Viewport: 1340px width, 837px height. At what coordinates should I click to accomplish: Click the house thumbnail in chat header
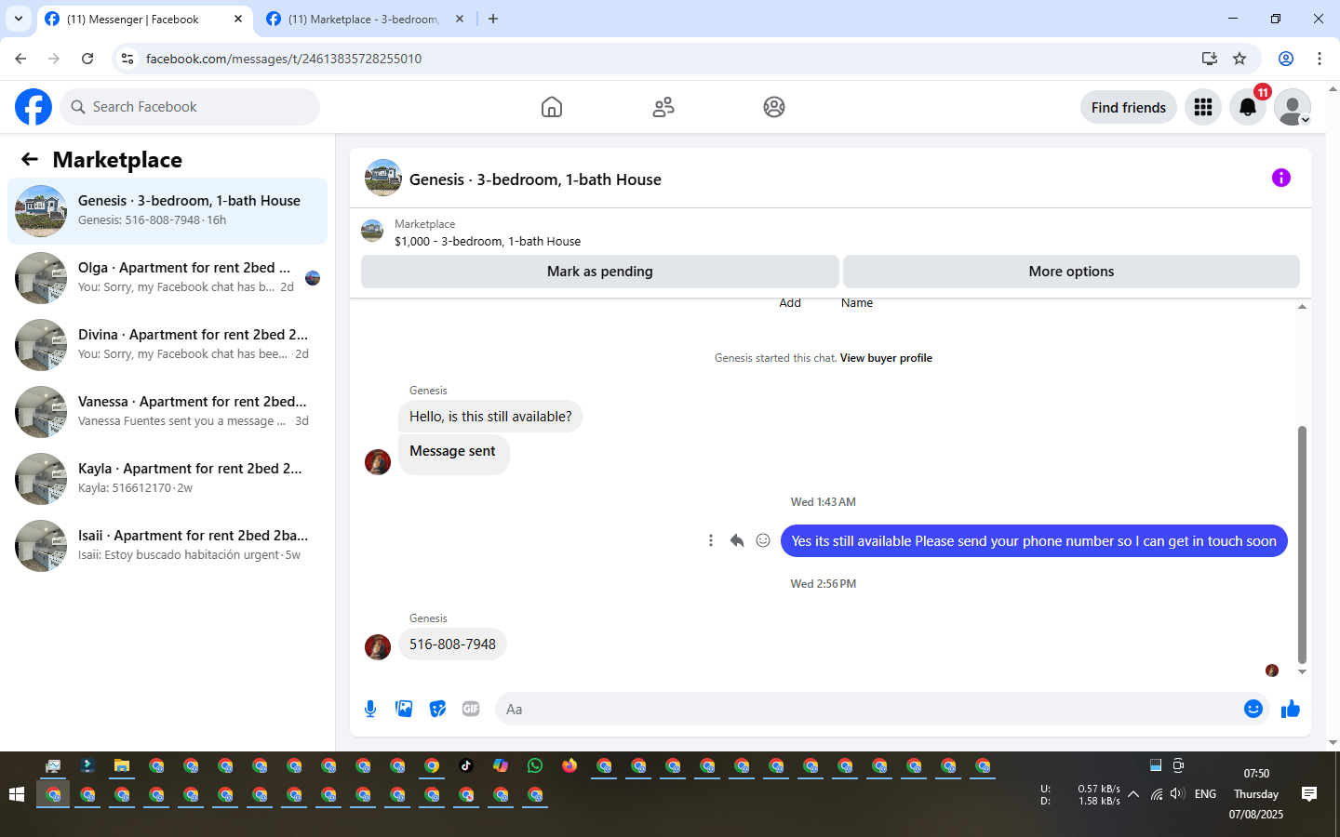pos(383,178)
